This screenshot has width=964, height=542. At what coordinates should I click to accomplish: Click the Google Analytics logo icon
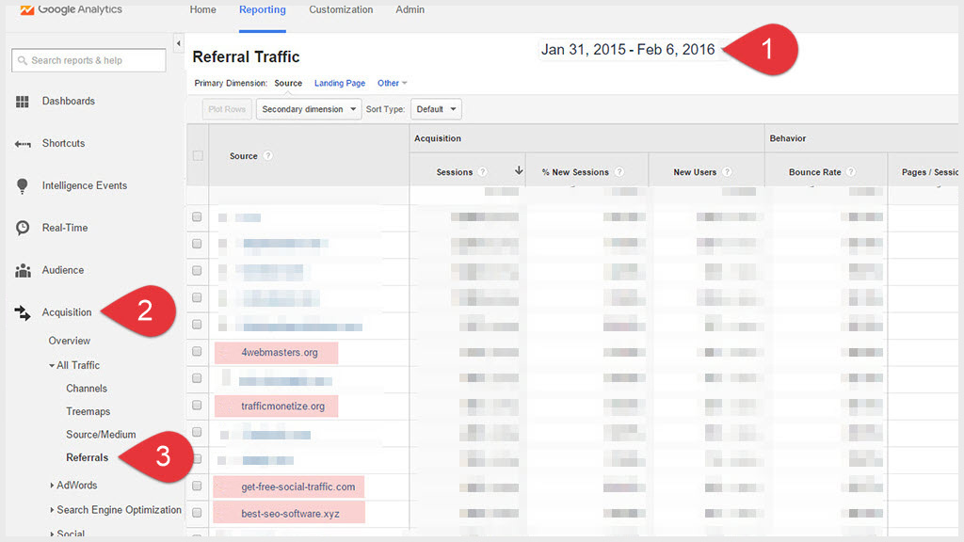[26, 9]
